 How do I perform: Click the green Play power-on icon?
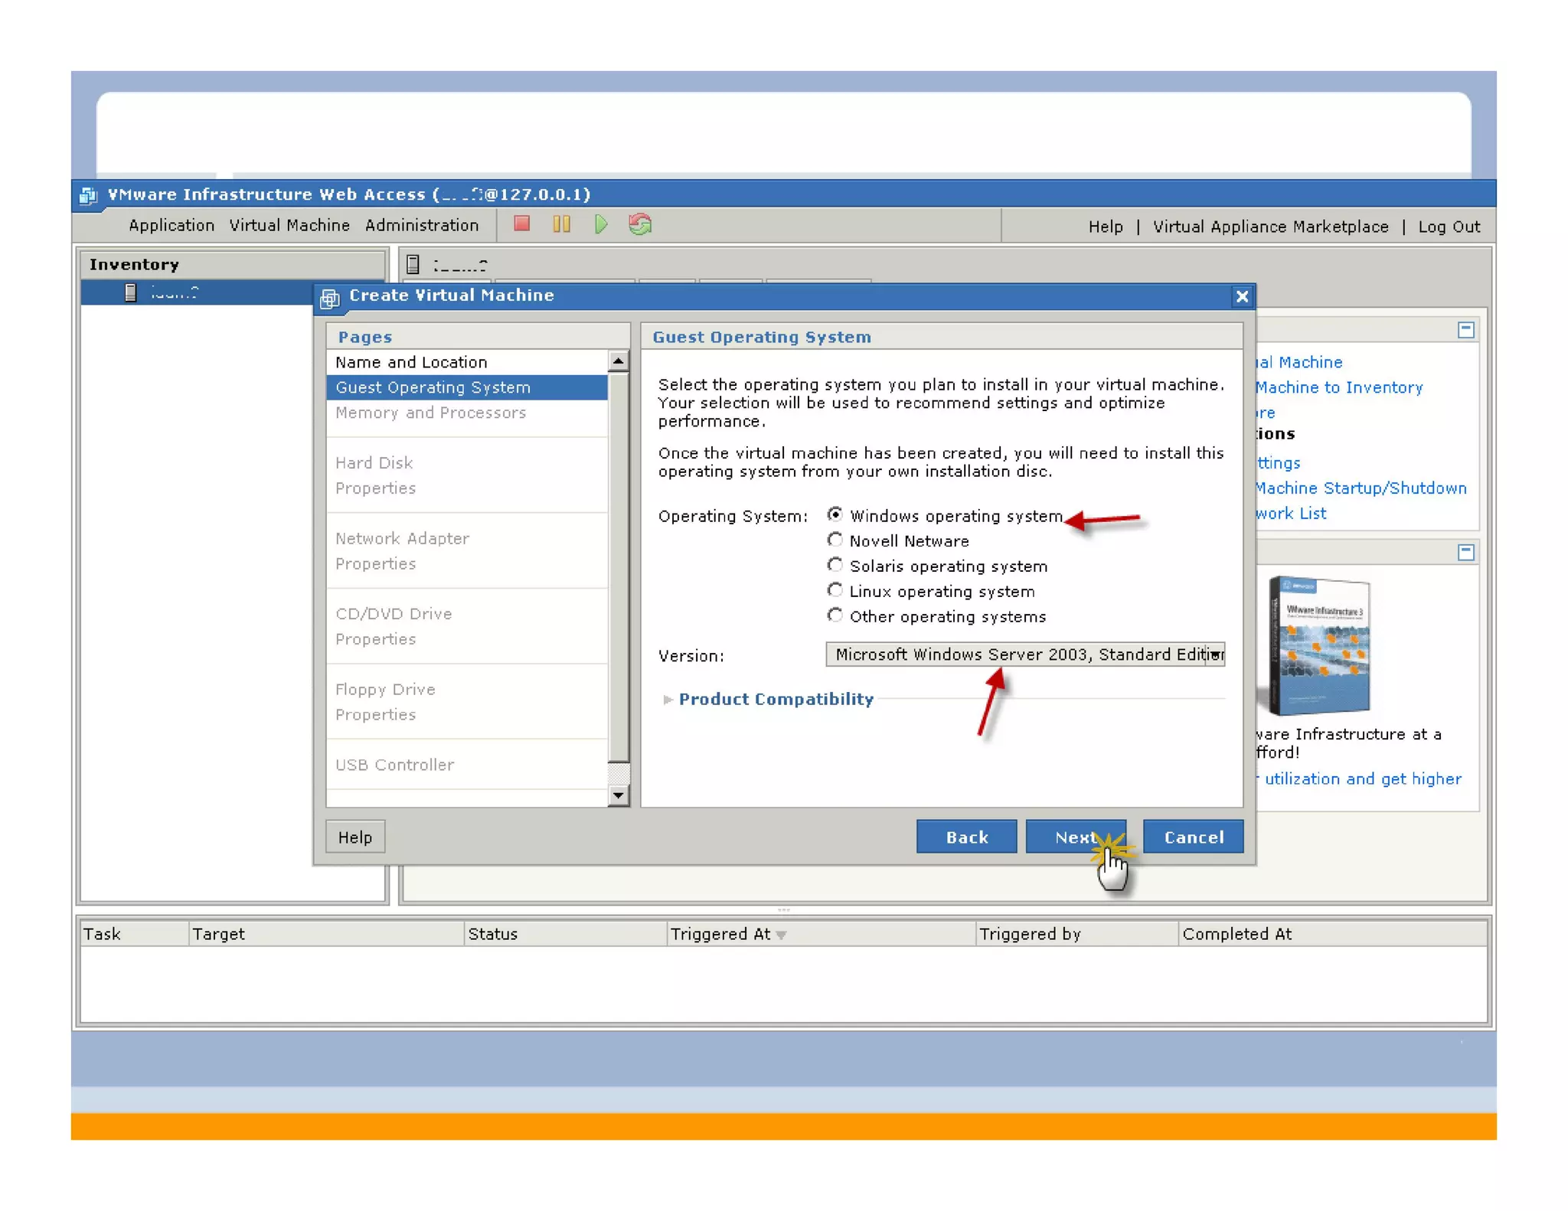pos(601,224)
